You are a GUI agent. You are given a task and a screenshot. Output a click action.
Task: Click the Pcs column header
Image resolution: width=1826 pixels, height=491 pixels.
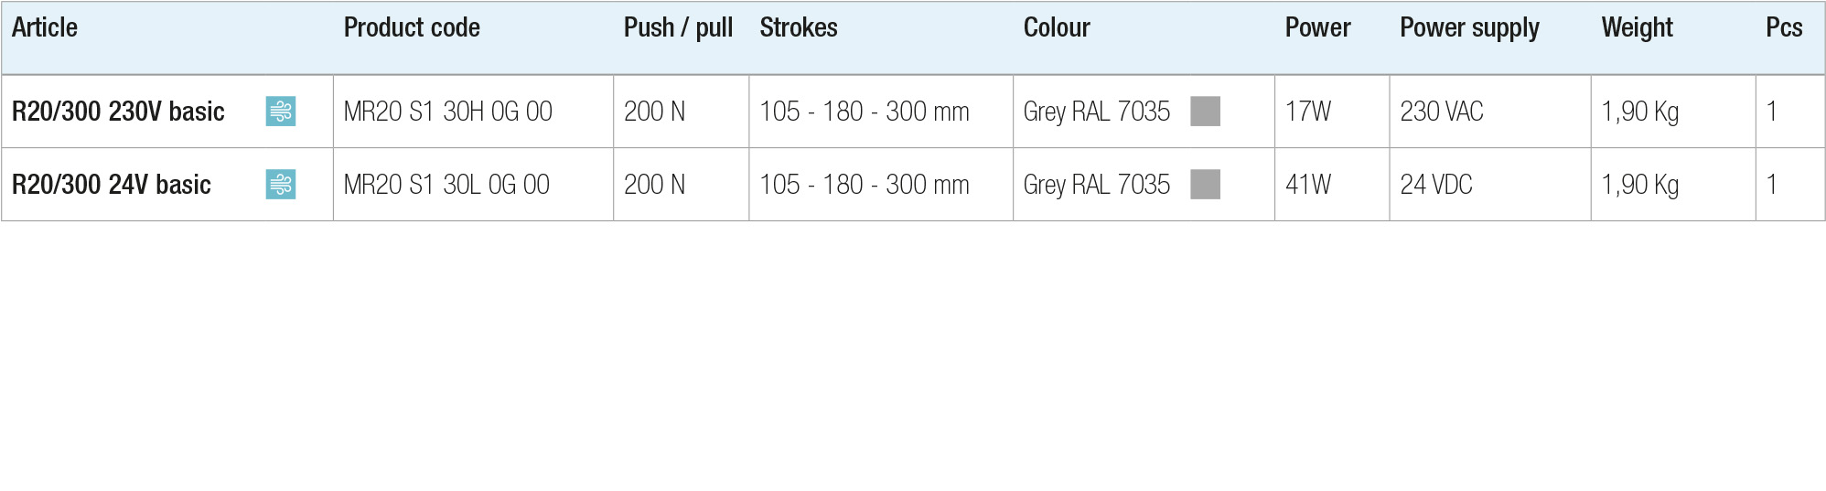(1784, 27)
